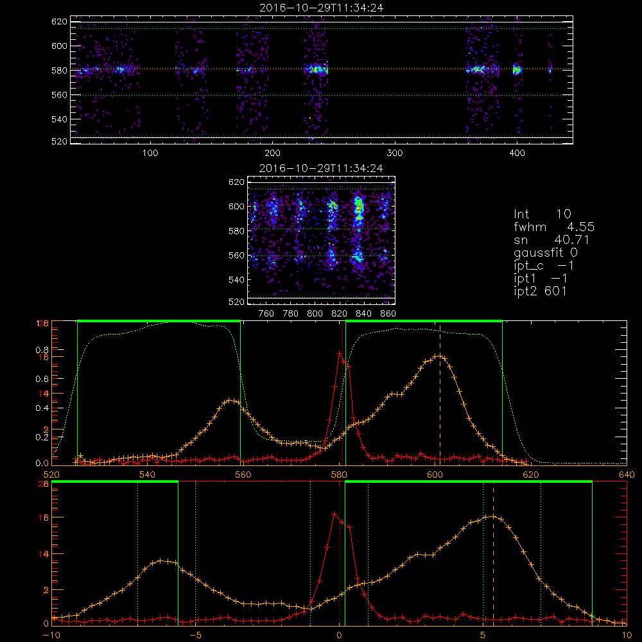Image resolution: width=642 pixels, height=642 pixels.
Task: Click the 'ipt_c -1' readout
Action: [544, 266]
